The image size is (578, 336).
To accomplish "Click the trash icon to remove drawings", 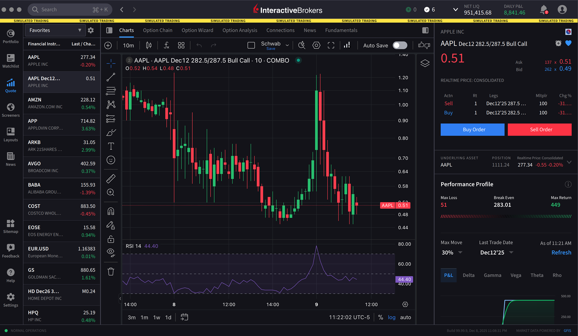I will (x=111, y=272).
